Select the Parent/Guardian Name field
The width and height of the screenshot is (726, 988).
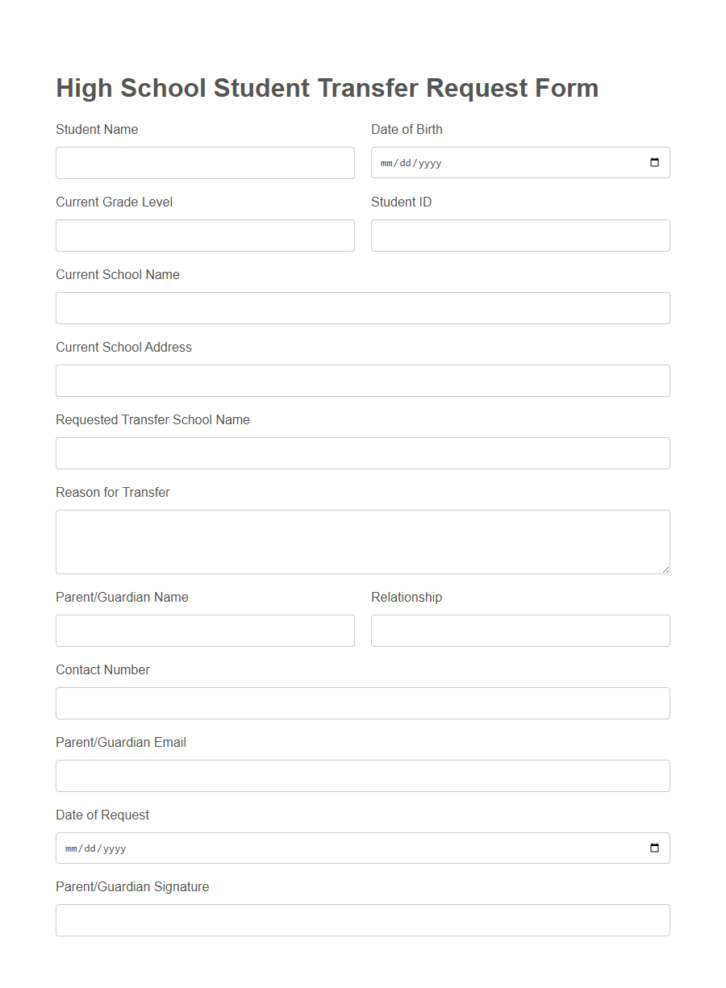pos(205,630)
